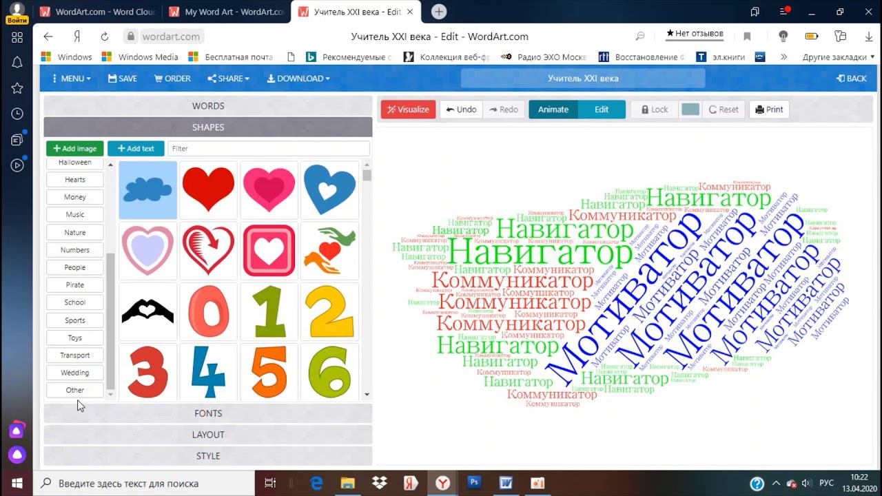Go BACK to my word art
882x496 pixels.
[851, 79]
